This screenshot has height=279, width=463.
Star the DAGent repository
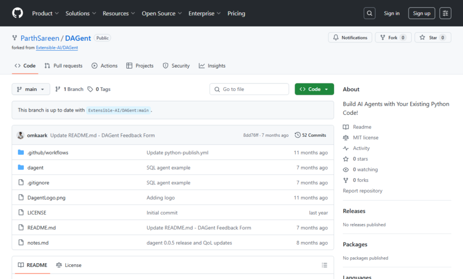click(x=432, y=38)
